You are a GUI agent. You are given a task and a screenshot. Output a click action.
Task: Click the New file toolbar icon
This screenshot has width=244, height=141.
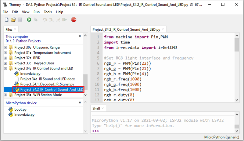click(7, 20)
